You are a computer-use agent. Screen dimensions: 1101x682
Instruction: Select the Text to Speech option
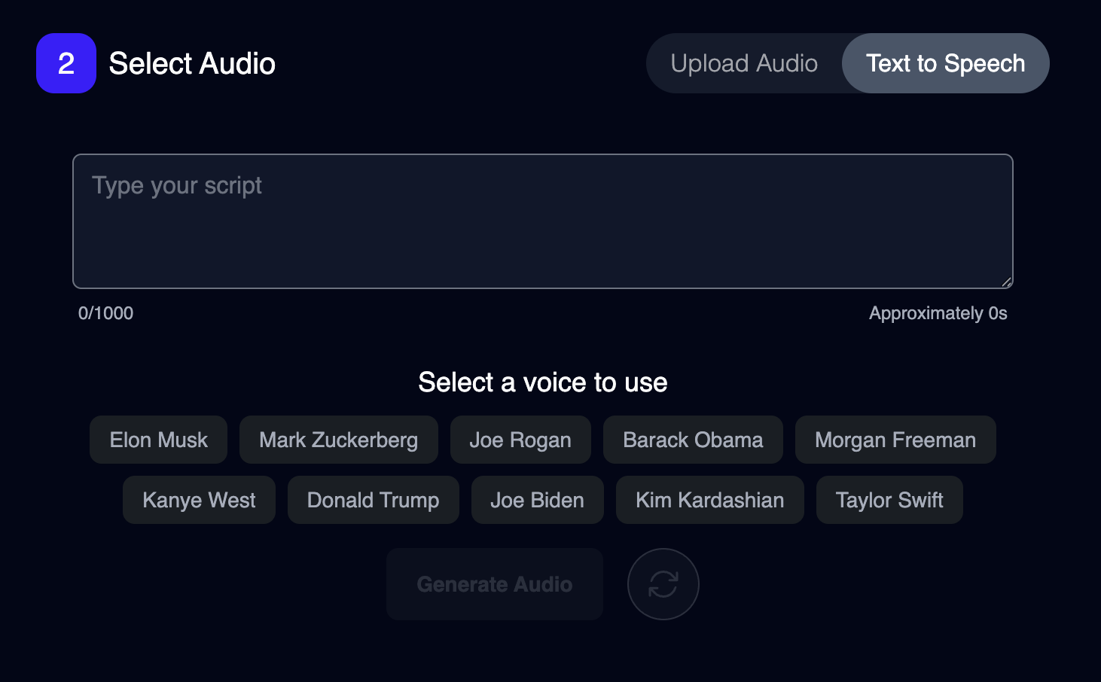[945, 63]
